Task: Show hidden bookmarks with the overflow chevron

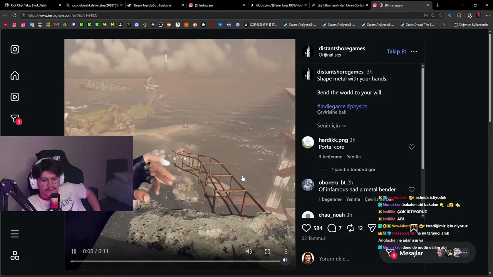Action: click(444, 25)
